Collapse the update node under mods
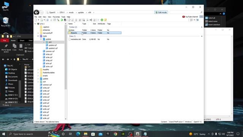243x137 pixels. pyautogui.click(x=41, y=39)
